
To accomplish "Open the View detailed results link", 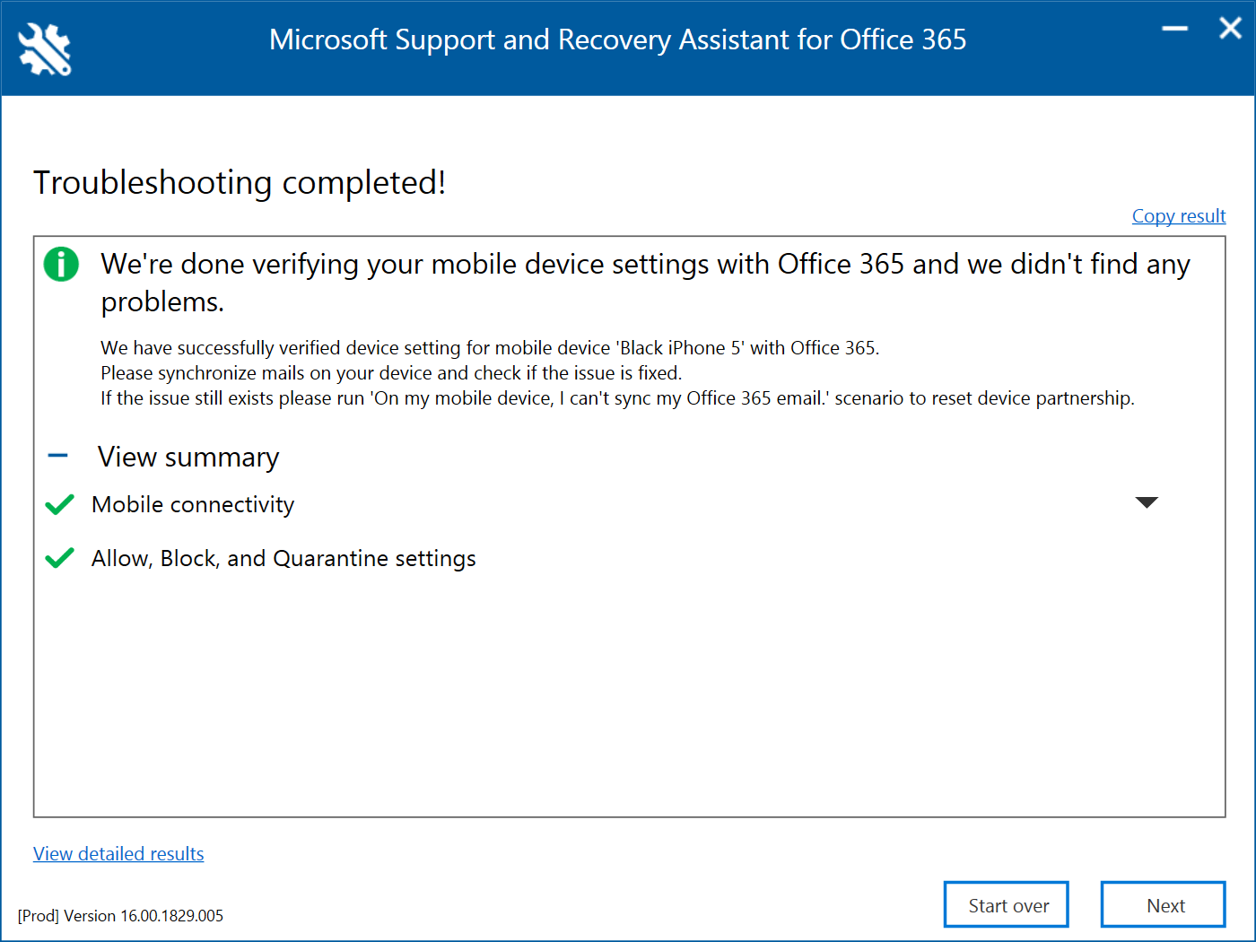I will coord(118,854).
